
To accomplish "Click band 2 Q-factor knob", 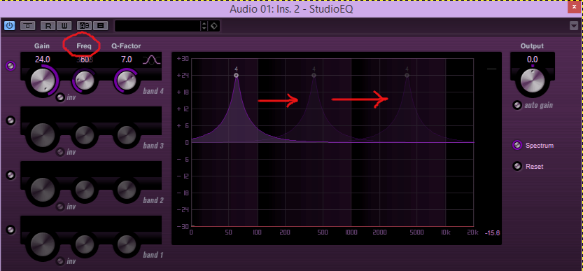I will pos(127,189).
